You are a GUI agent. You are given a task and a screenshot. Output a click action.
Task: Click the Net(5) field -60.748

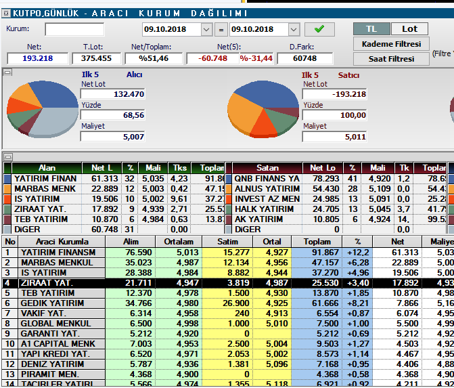pyautogui.click(x=213, y=58)
